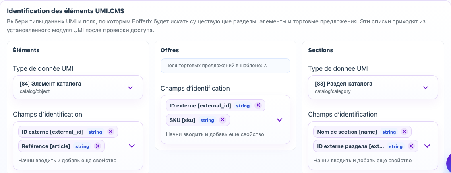Image resolution: width=451 pixels, height=173 pixels.
Task: Click purple floating button at right edge
Action: (449, 163)
